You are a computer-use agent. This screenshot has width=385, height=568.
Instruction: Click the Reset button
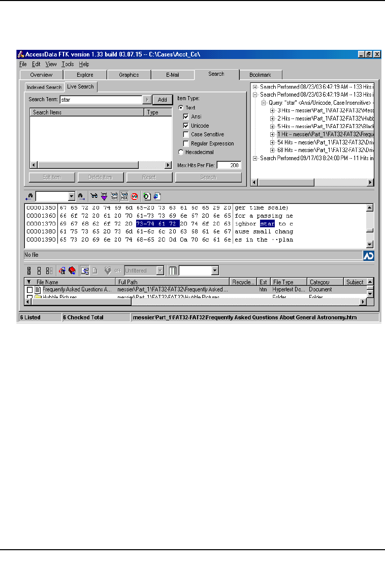click(x=149, y=177)
